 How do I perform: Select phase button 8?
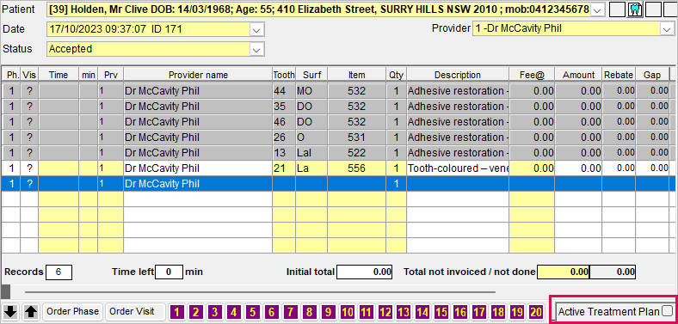click(x=309, y=312)
